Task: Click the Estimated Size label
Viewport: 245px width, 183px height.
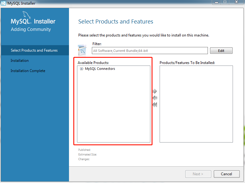Action: 88,155
